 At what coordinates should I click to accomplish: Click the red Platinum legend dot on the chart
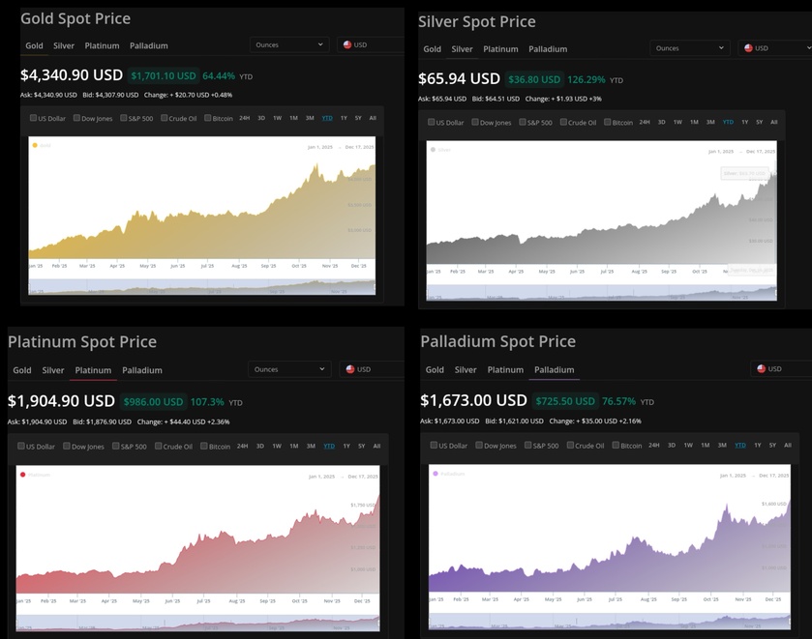pos(22,475)
